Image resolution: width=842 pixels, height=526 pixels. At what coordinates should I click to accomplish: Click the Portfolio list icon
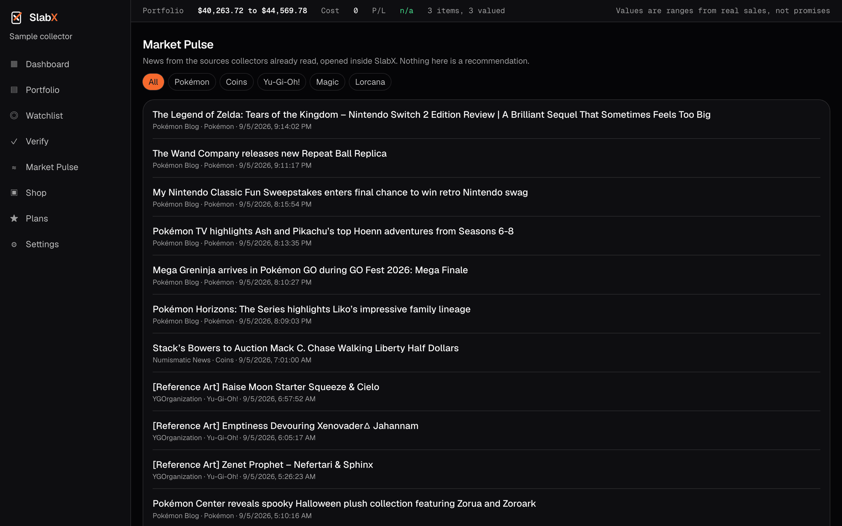point(14,90)
